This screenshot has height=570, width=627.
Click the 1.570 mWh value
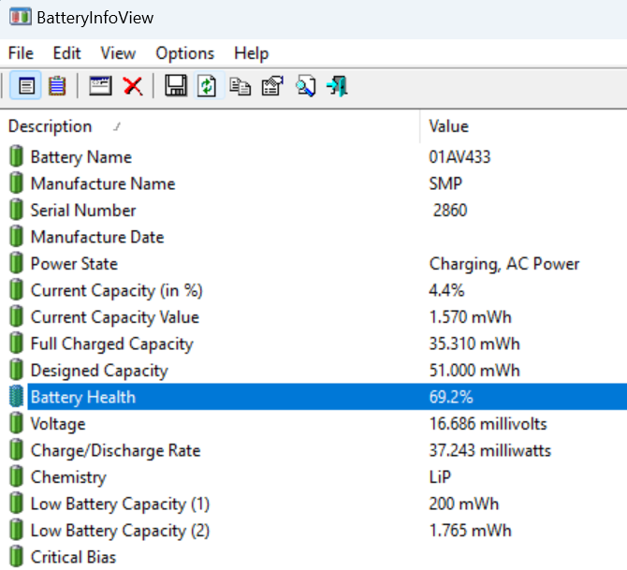470,317
